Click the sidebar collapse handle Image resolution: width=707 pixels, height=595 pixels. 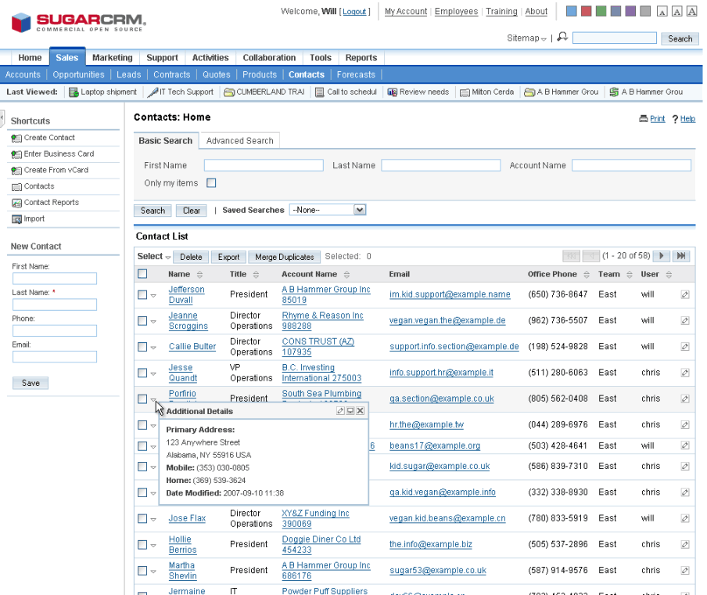[2, 118]
